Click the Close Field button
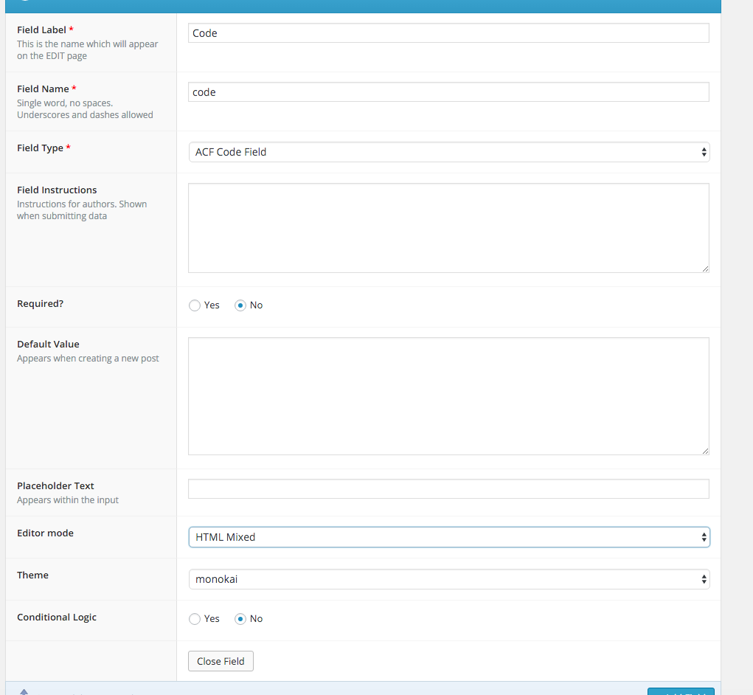The height and width of the screenshot is (695, 753). tap(221, 661)
